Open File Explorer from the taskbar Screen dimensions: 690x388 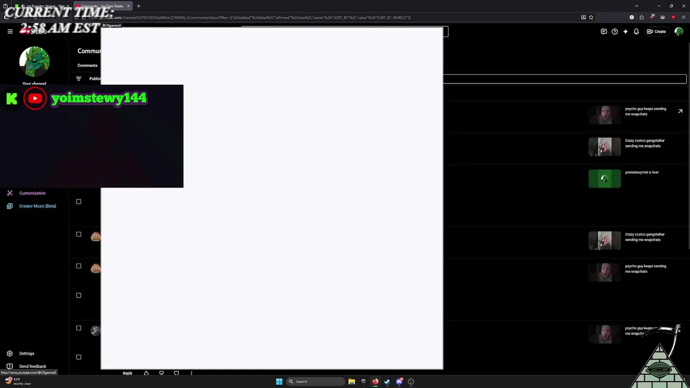click(351, 382)
